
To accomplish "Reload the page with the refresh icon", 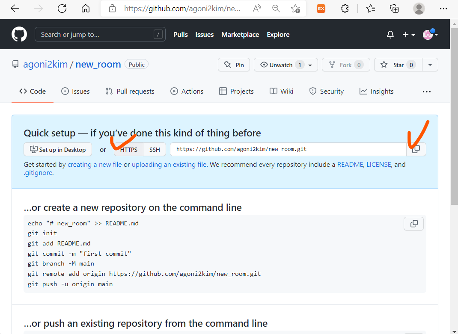I will tap(62, 9).
